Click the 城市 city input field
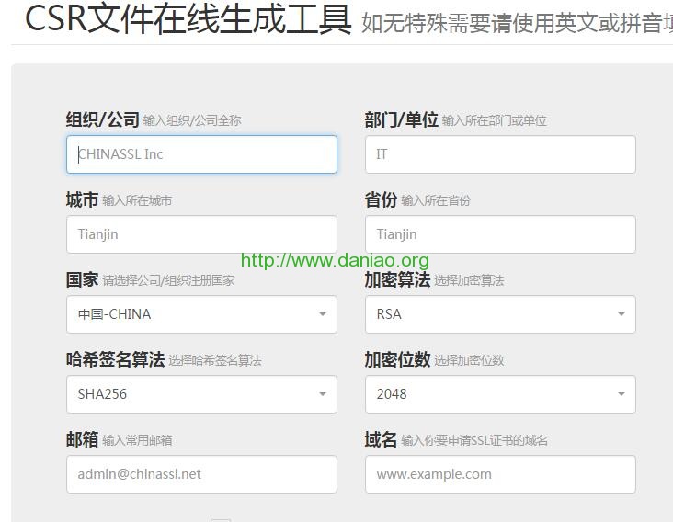Screen dimensions: 673x522 [201, 234]
